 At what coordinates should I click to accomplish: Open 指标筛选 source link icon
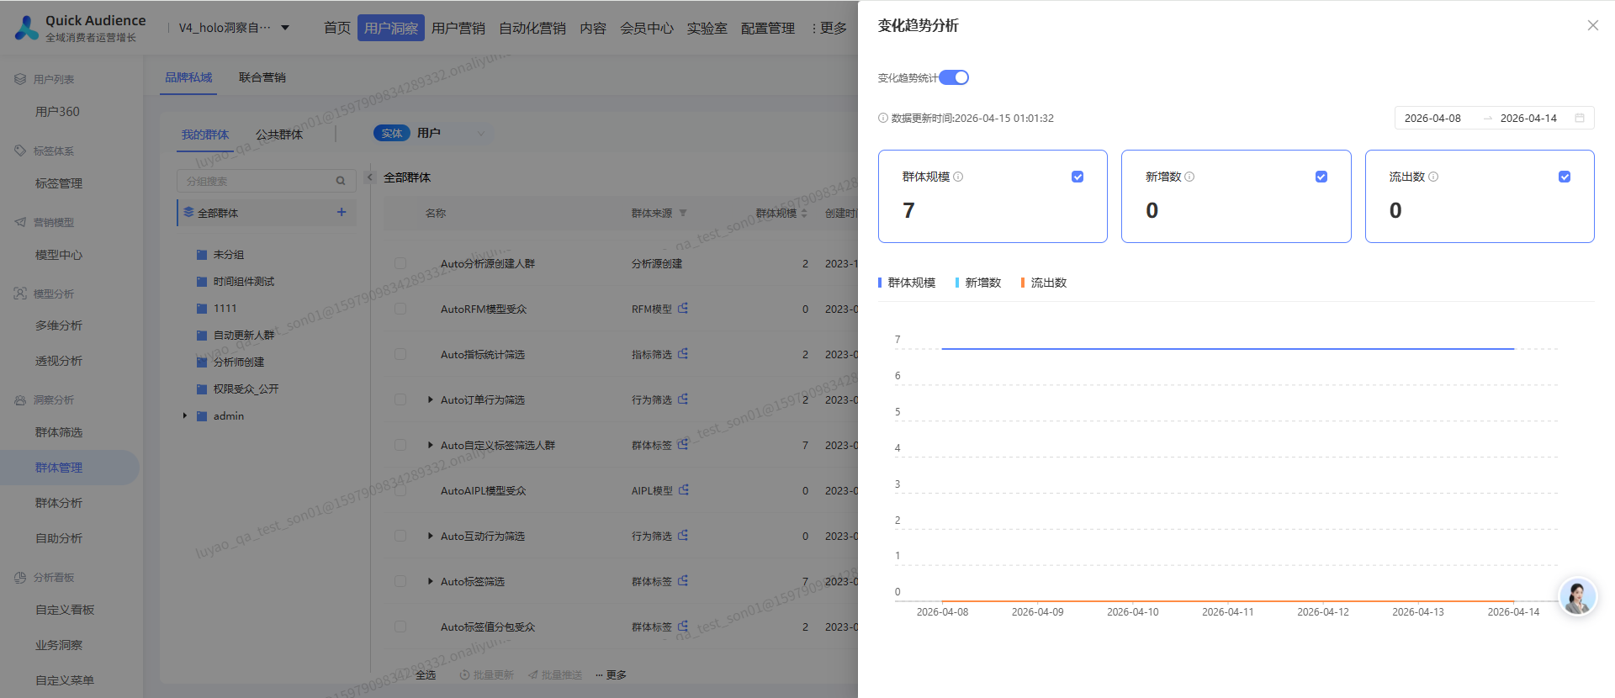tap(683, 354)
